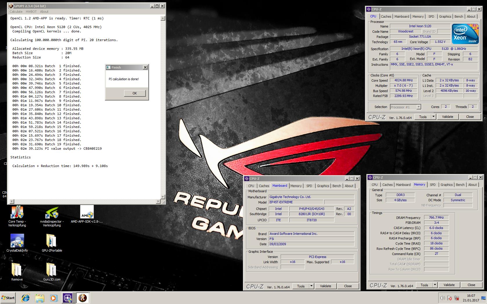Open the Mainboard tab in the top CPU-Z window

[x=402, y=17]
